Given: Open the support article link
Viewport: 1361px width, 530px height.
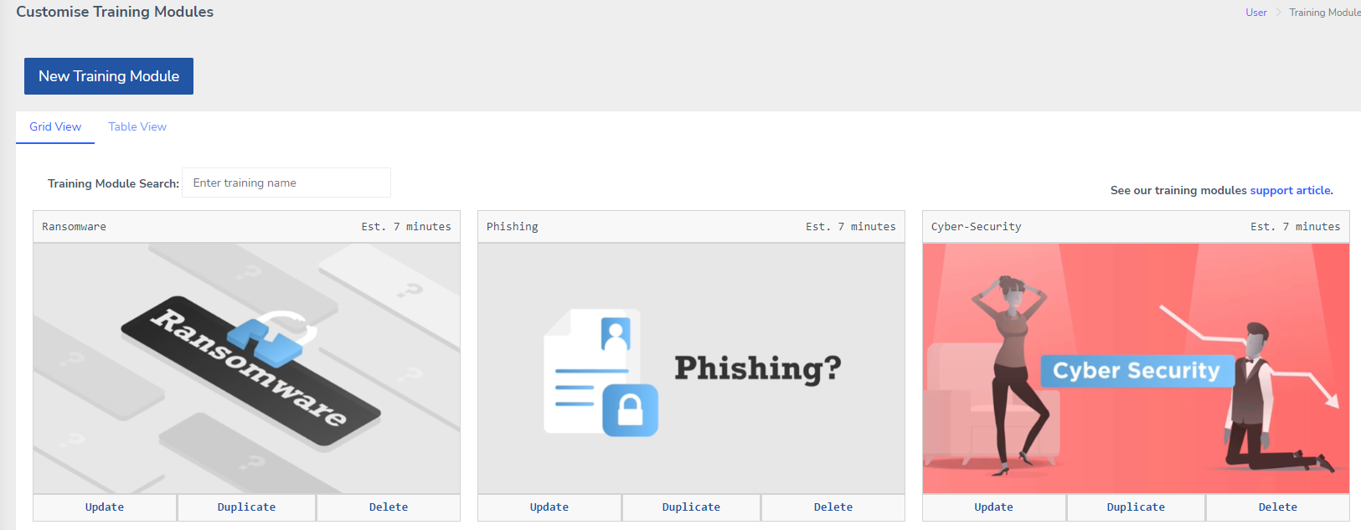Looking at the screenshot, I should [1290, 190].
